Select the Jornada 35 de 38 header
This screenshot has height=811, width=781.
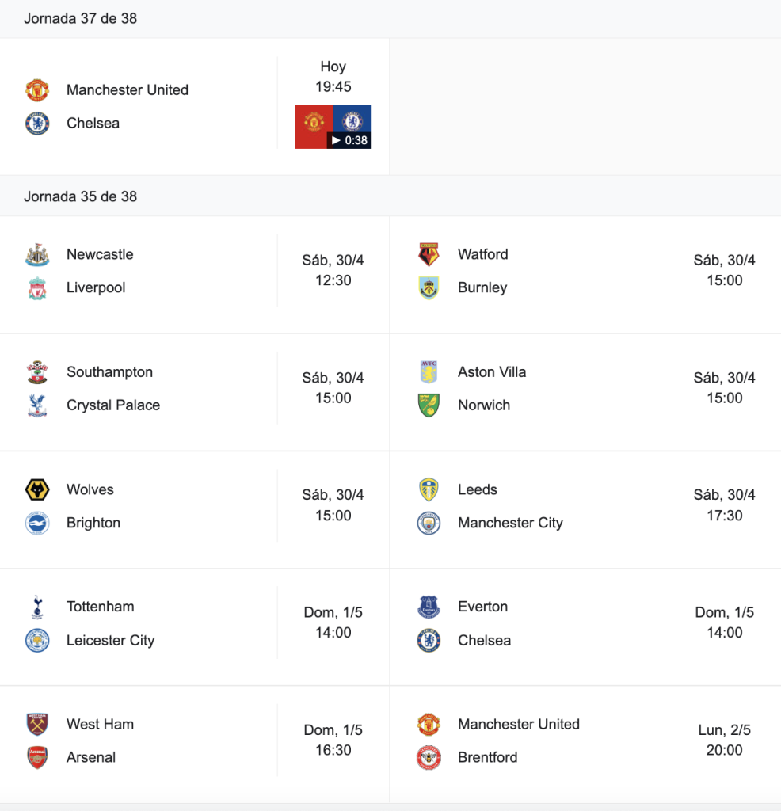80,196
